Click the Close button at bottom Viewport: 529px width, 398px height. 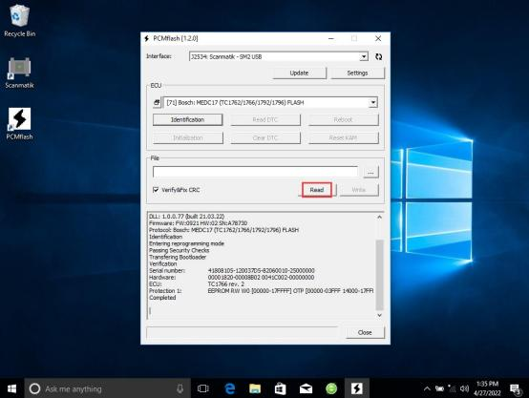click(x=365, y=332)
